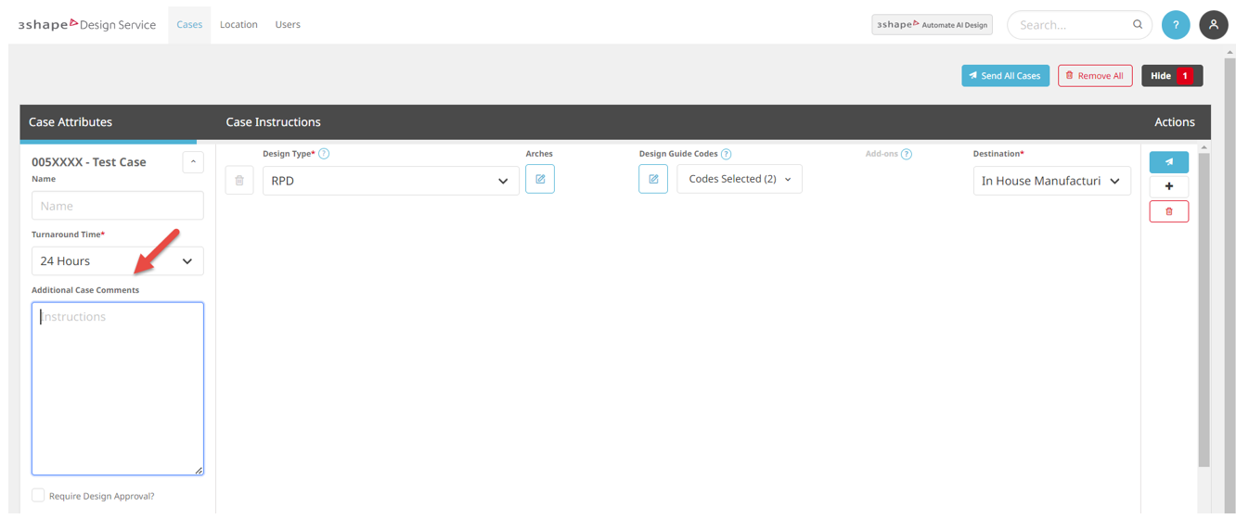Click Send All Cases button

(1005, 76)
